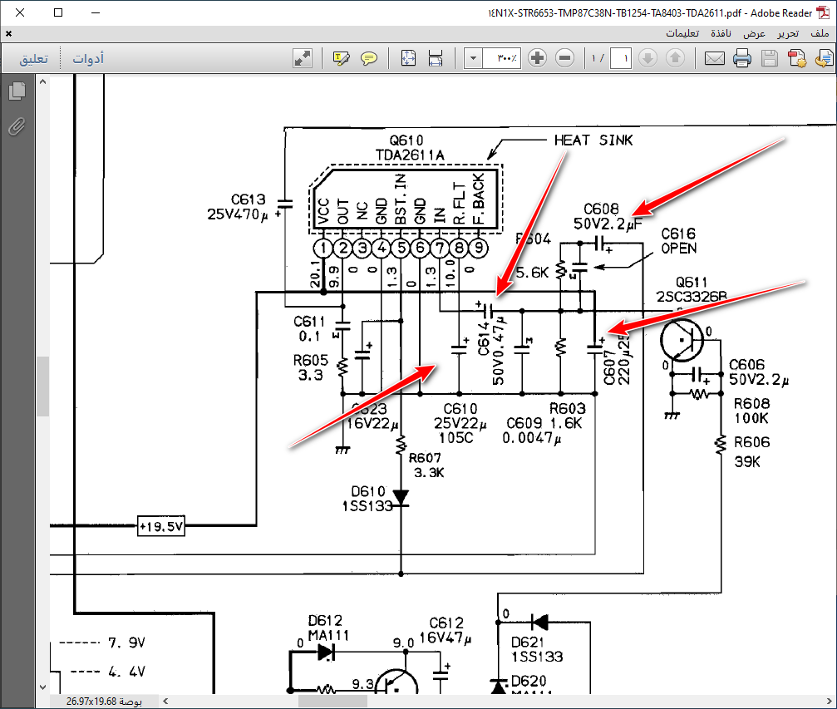
Task: Click the C606 50V2.2µ label
Action: 759,372
